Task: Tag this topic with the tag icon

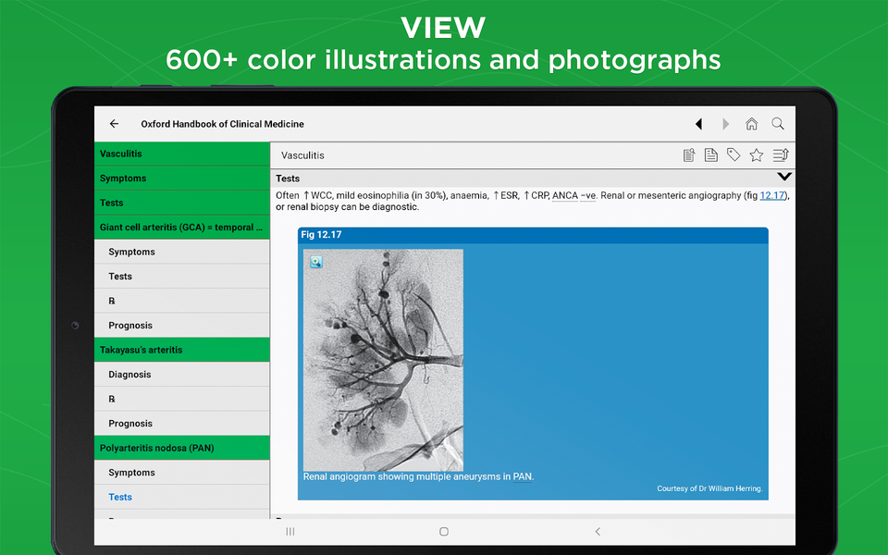Action: point(734,154)
